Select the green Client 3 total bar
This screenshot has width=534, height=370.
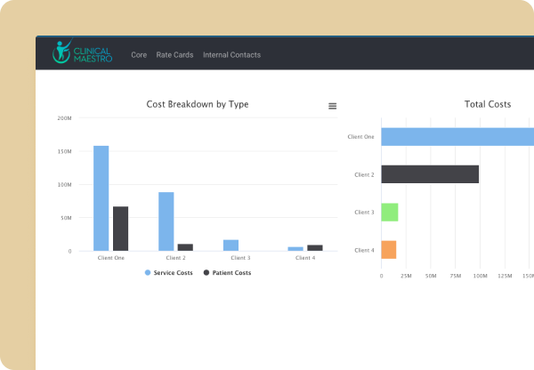(x=390, y=213)
